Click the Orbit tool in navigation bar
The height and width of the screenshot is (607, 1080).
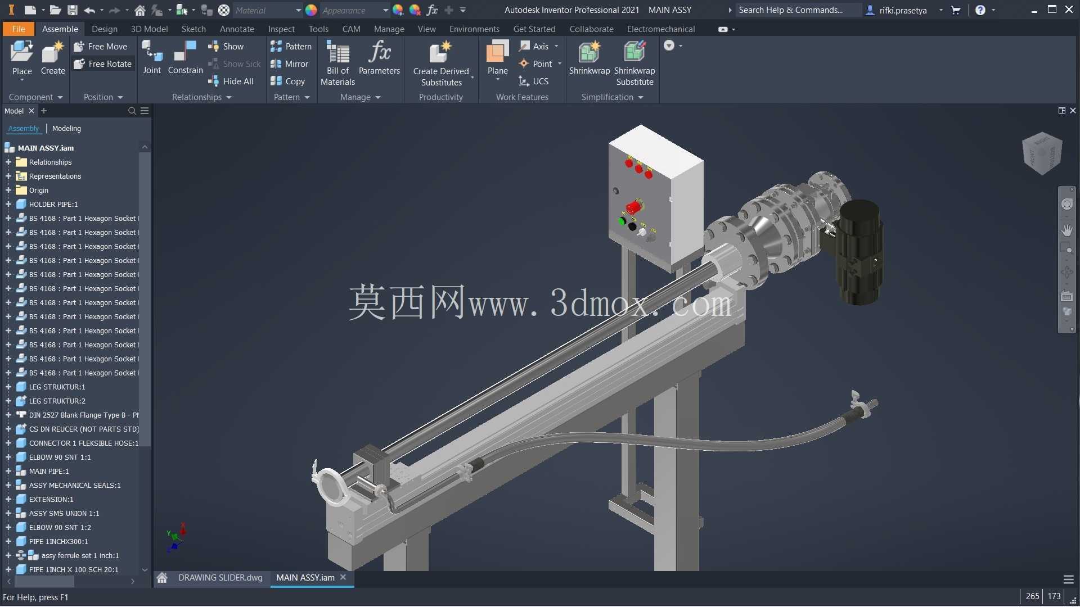pyautogui.click(x=1067, y=273)
